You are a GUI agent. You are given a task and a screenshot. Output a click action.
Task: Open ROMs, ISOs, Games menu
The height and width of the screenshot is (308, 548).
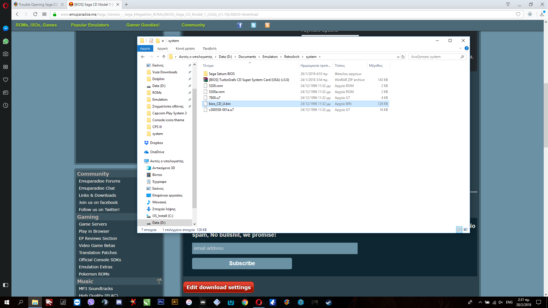pyautogui.click(x=36, y=25)
